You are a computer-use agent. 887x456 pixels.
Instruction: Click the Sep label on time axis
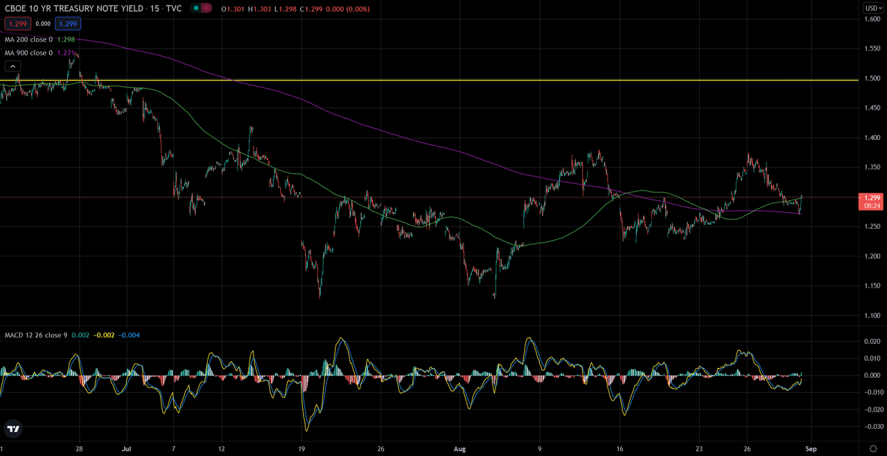pos(811,448)
